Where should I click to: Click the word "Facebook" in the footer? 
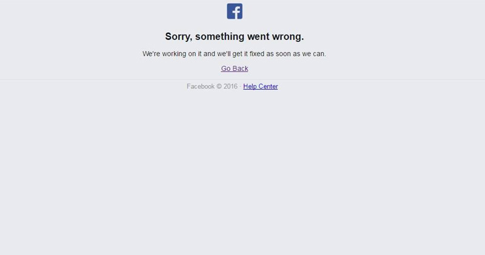pyautogui.click(x=201, y=86)
